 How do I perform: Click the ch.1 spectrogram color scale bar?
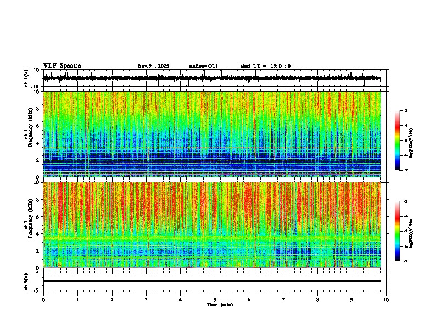pyautogui.click(x=397, y=141)
